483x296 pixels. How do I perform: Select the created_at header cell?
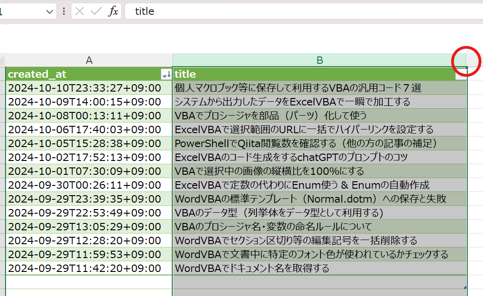click(x=69, y=74)
